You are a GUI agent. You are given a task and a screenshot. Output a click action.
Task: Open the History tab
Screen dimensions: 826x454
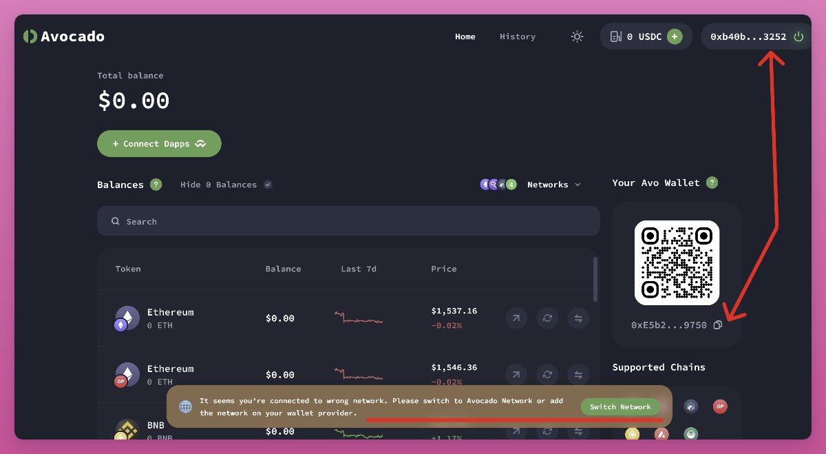518,37
